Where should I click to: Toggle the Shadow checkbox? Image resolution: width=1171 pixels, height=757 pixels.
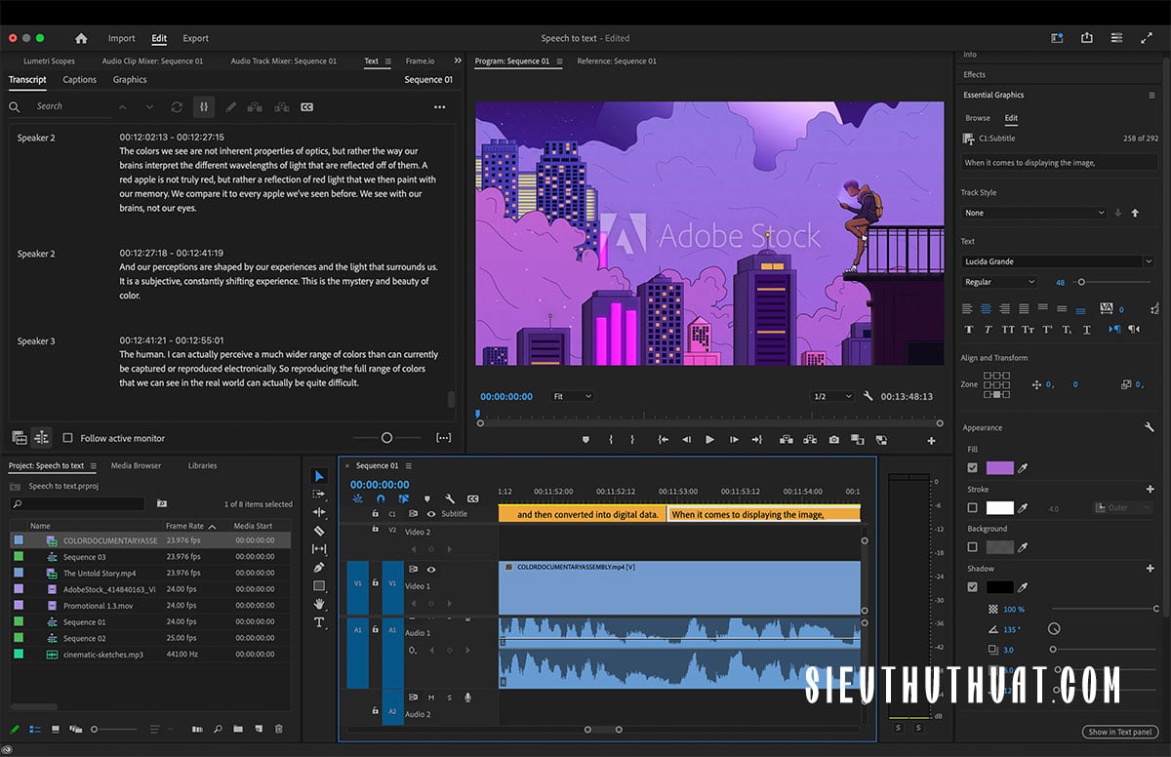tap(972, 587)
